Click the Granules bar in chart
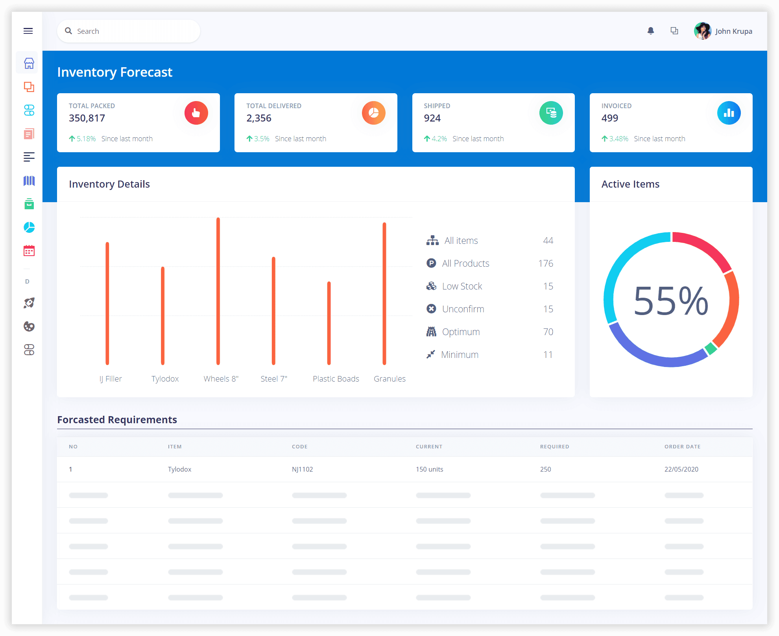 pyautogui.click(x=384, y=293)
